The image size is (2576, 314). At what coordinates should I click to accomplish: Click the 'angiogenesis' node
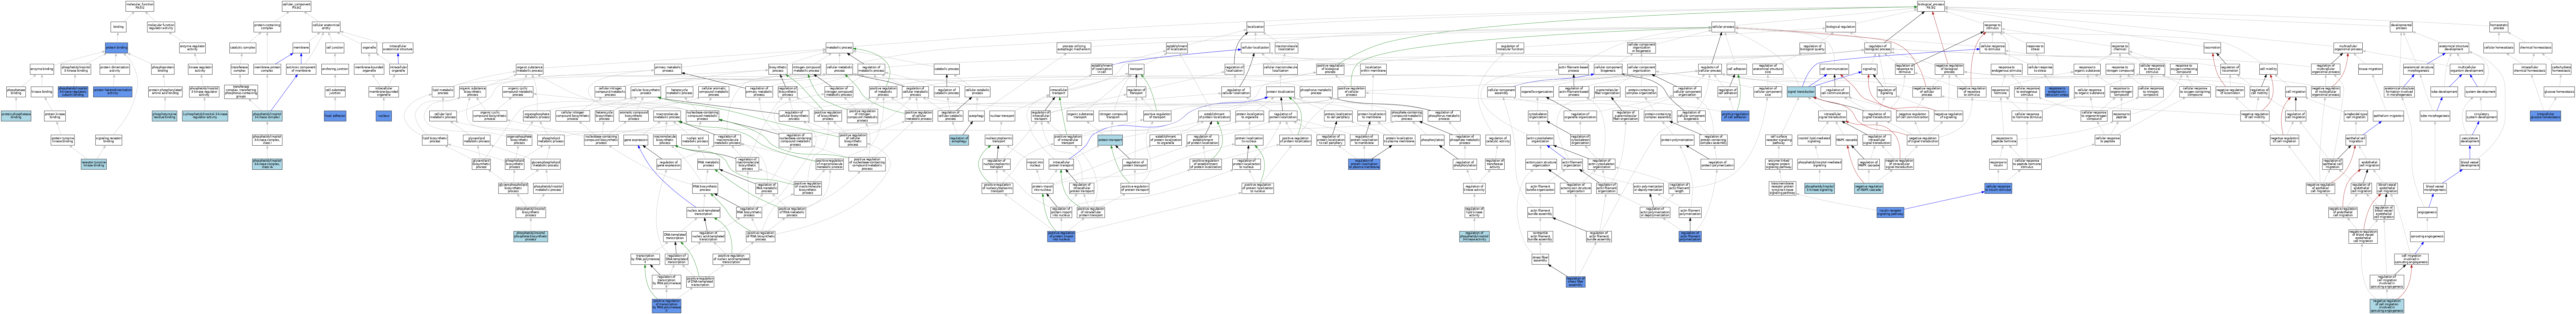[x=2427, y=212]
